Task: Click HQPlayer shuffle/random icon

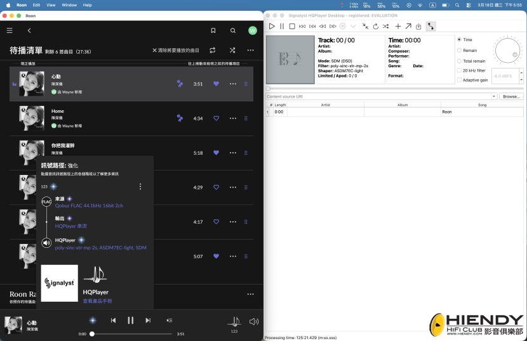Action: [386, 26]
